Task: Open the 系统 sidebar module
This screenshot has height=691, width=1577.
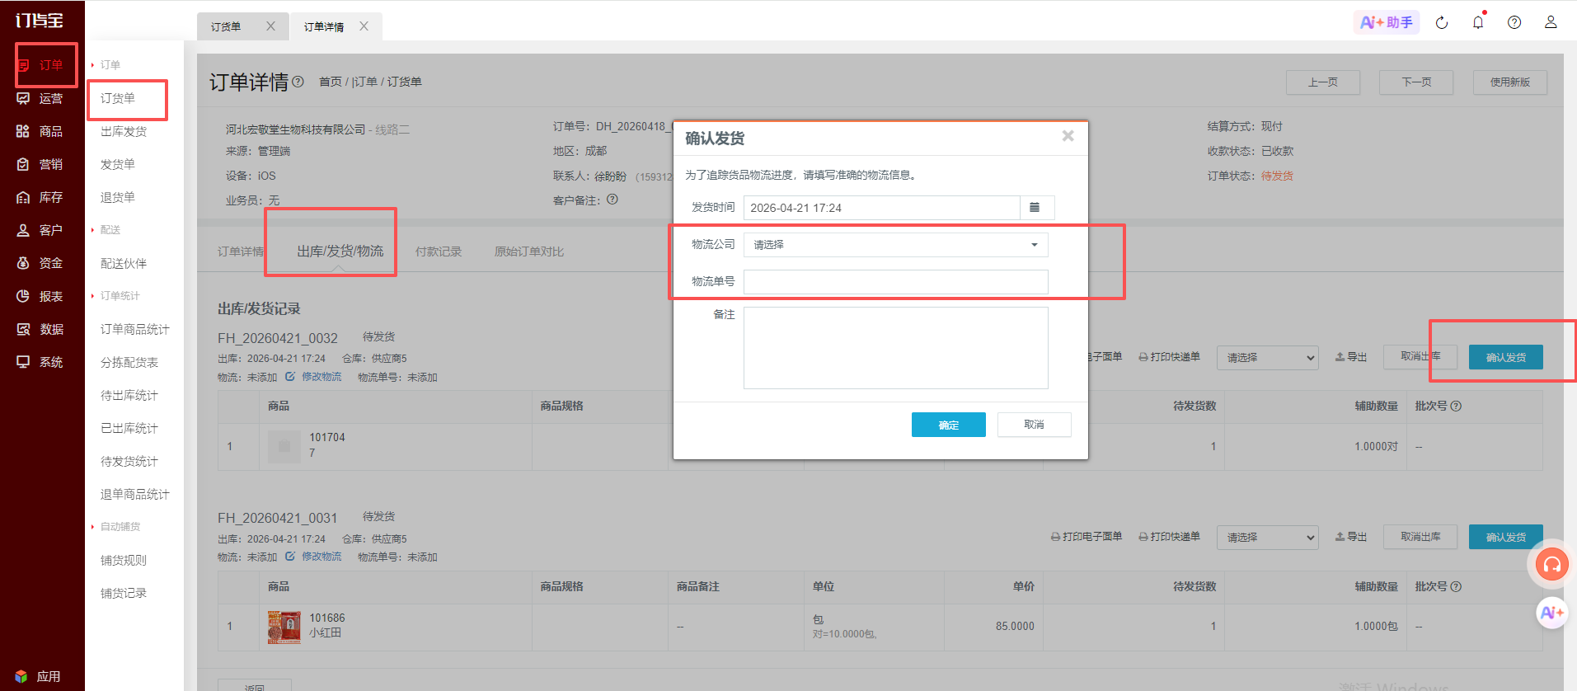Action: click(40, 362)
